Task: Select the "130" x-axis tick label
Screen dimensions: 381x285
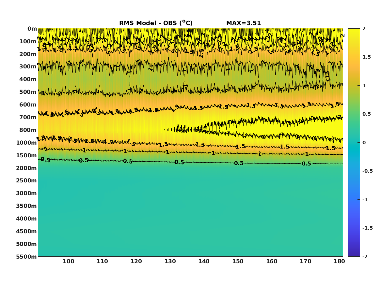Action: click(x=170, y=261)
